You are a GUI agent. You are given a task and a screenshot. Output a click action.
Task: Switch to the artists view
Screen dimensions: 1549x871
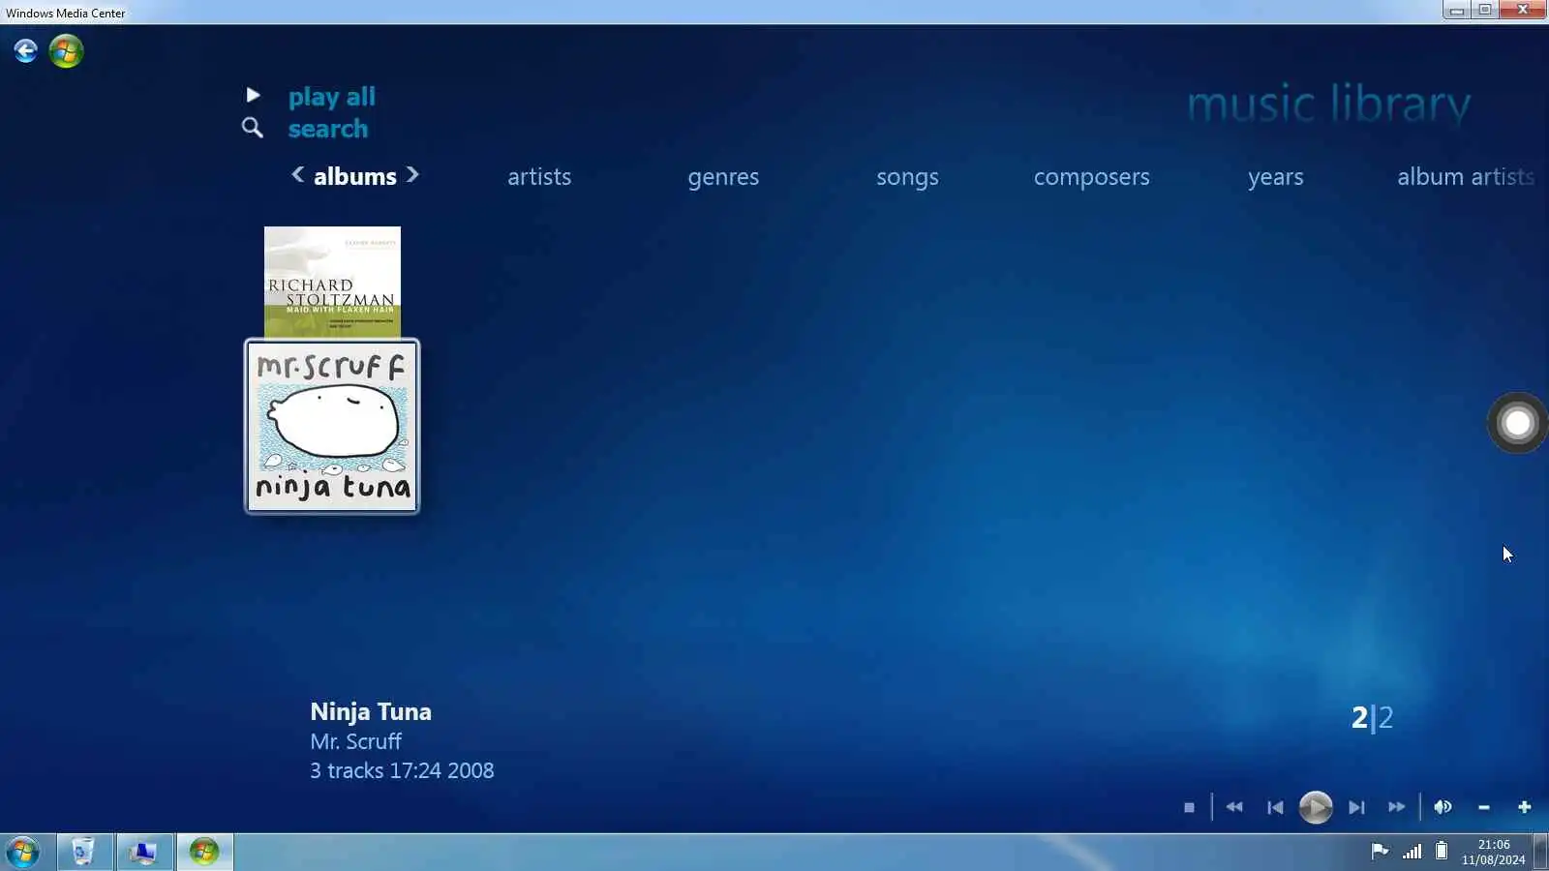(x=539, y=177)
